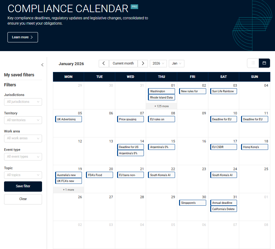Open the Territory dropdown
Image resolution: width=275 pixels, height=249 pixels.
pyautogui.click(x=23, y=120)
